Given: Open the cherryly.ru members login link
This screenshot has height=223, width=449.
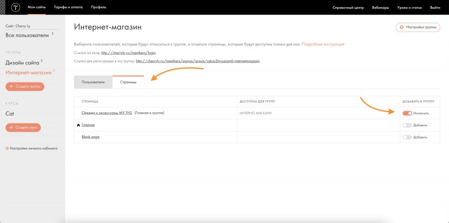Looking at the screenshot, I should [x=128, y=53].
